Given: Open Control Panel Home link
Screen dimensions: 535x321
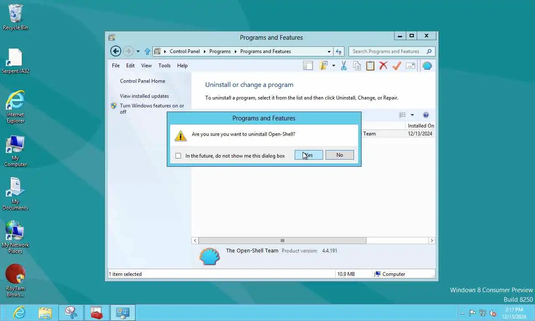Looking at the screenshot, I should (x=143, y=81).
